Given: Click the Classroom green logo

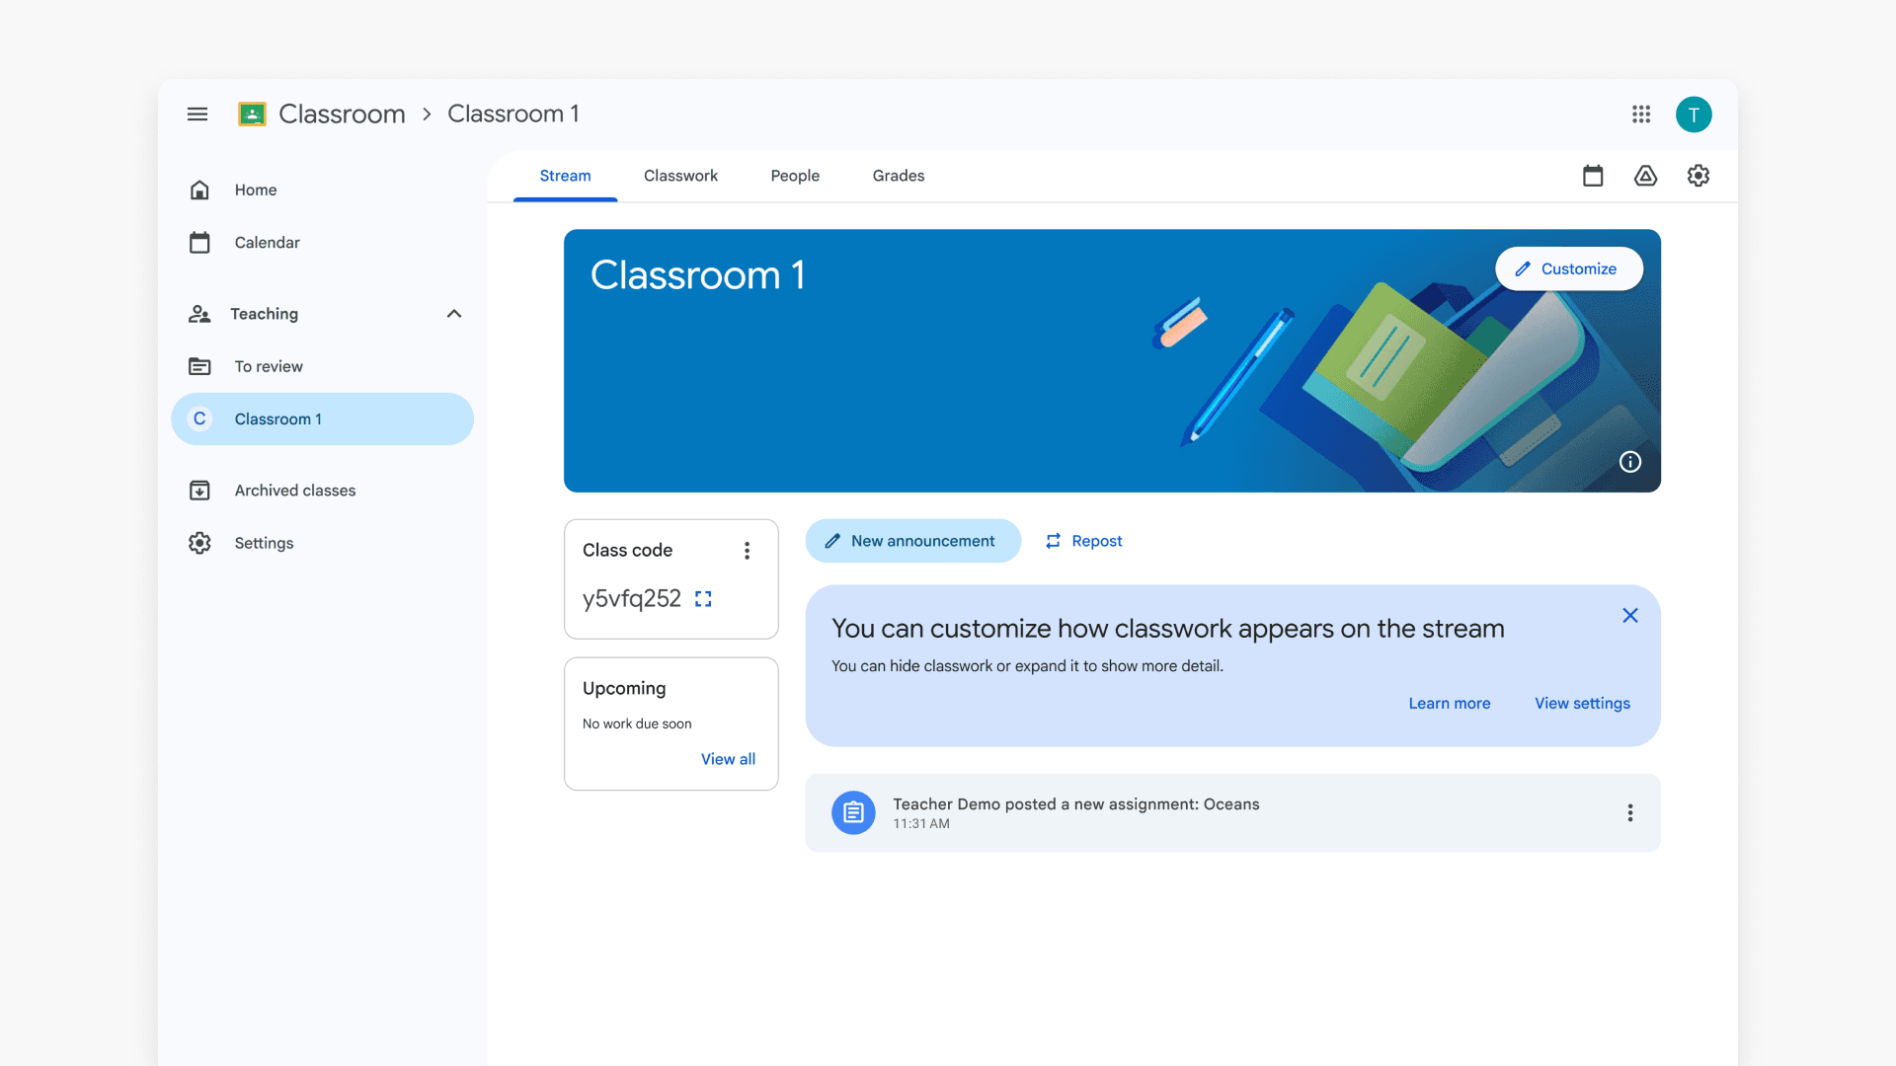Looking at the screenshot, I should click(x=252, y=114).
